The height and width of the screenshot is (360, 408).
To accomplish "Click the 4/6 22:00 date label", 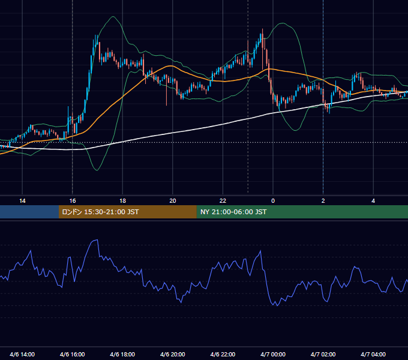I will click(x=223, y=354).
